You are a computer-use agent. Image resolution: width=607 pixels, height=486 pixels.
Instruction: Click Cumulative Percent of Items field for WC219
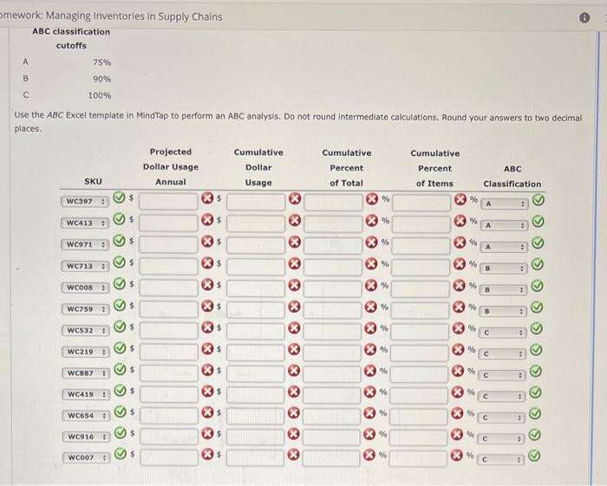tap(420, 353)
